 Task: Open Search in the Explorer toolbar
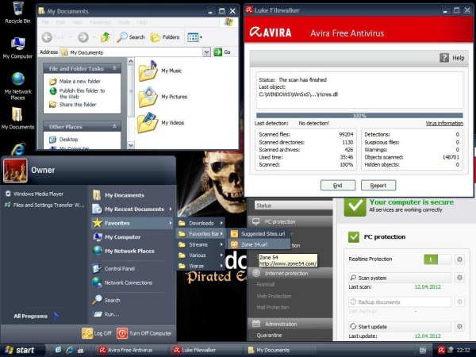(131, 37)
